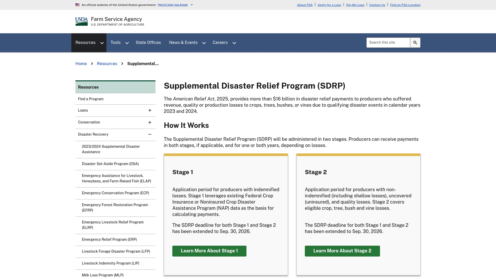Click the search magnifier icon button

pyautogui.click(x=415, y=43)
